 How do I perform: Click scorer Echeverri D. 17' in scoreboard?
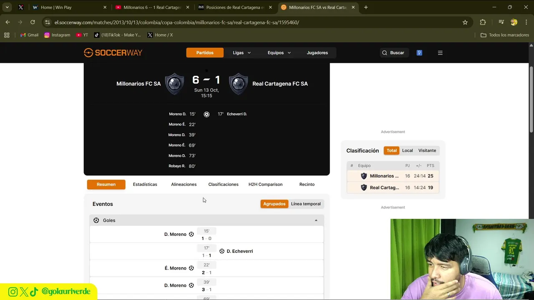232,114
